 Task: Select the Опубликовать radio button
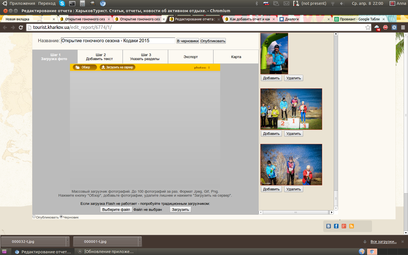[34, 217]
